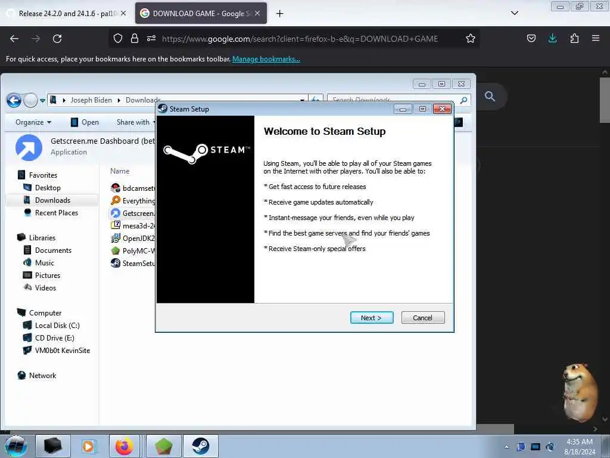This screenshot has height=458, width=610.
Task: Select Network in Explorer sidebar
Action: point(42,376)
